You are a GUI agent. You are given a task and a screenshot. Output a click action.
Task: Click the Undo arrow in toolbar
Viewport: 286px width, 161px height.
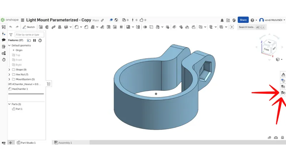coord(11,27)
